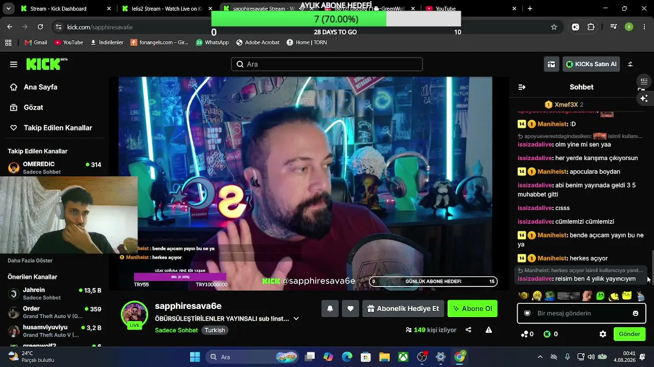Open the chat identity shield icon
This screenshot has width=654, height=367.
point(527,313)
